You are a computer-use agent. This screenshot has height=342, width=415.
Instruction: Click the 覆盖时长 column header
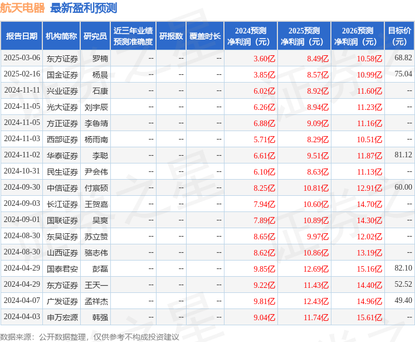tap(205, 36)
